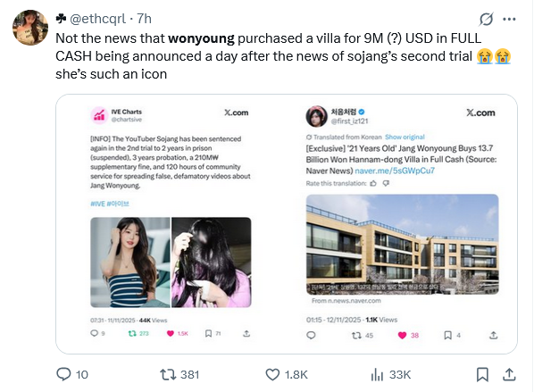The height and width of the screenshot is (392, 534).
Task: Thumbs down the translation rating
Action: coord(386,184)
